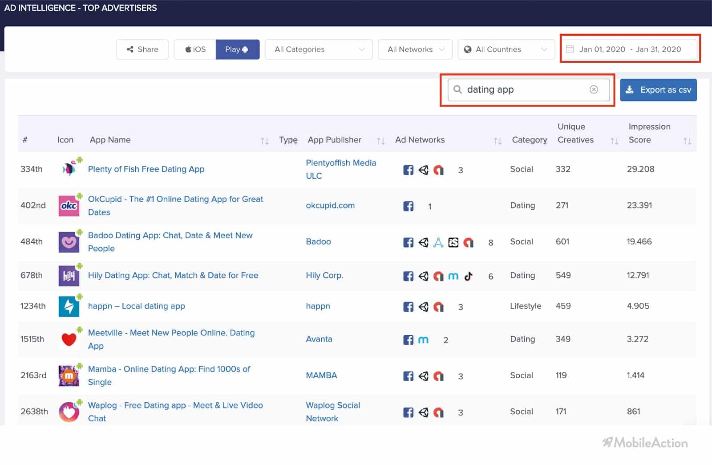The height and width of the screenshot is (465, 712).
Task: Open Waplog Social Network publisher link
Action: click(333, 412)
